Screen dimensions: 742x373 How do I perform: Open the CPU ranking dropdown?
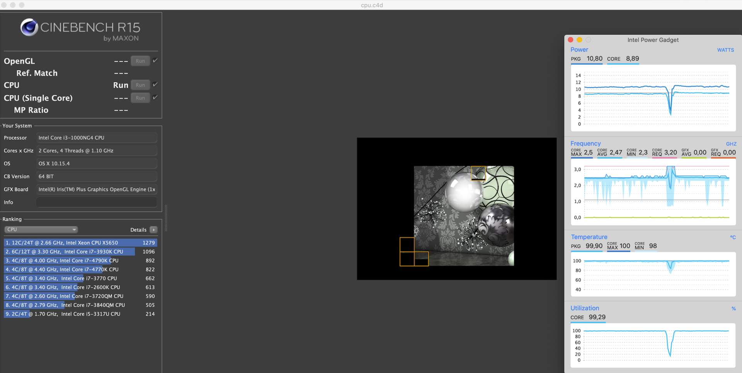click(41, 230)
